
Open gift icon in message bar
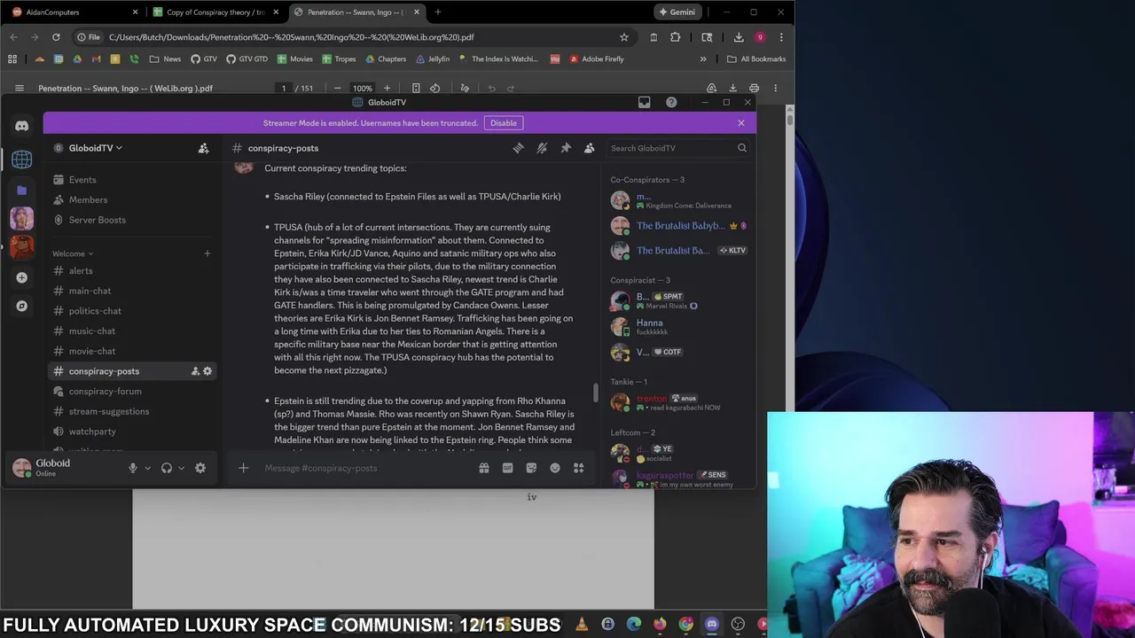point(484,468)
